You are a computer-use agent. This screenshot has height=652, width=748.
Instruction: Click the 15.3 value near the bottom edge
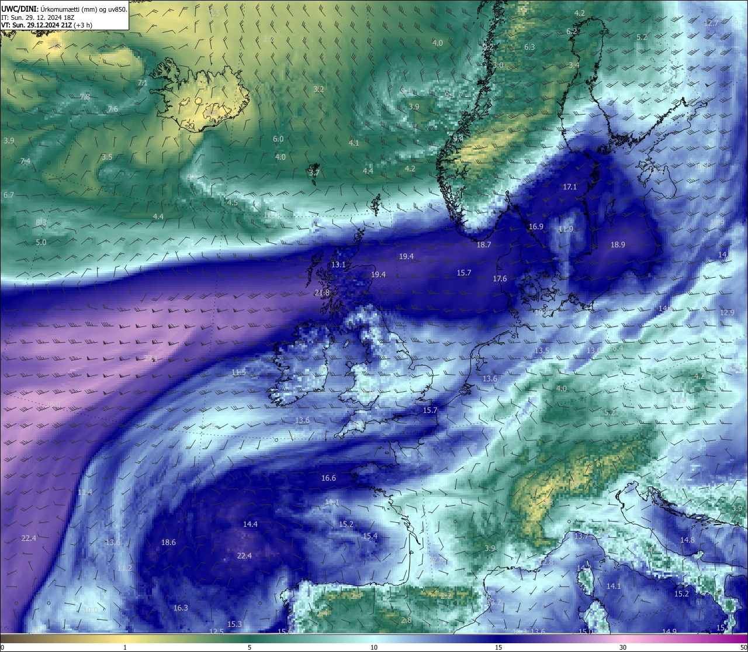coord(234,625)
